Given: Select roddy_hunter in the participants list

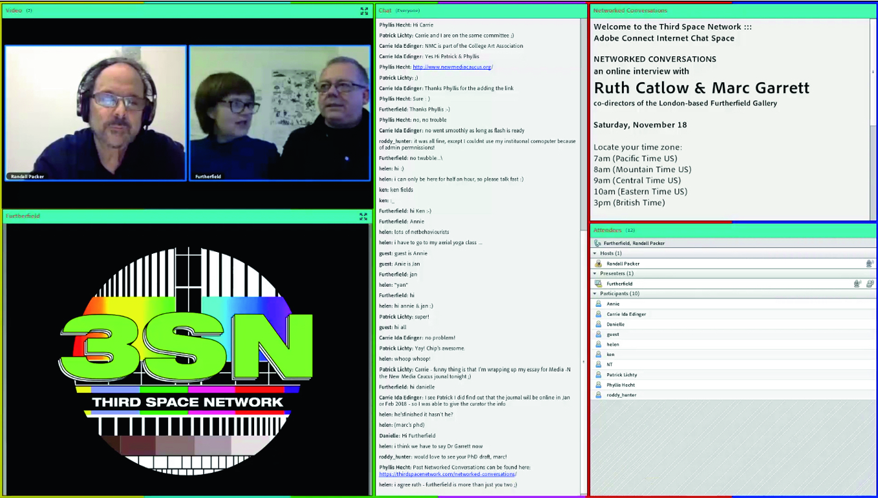Looking at the screenshot, I should (x=621, y=395).
